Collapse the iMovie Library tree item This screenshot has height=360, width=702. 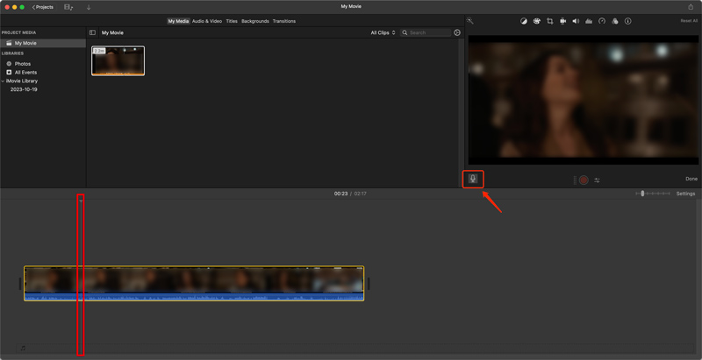[x=4, y=81]
